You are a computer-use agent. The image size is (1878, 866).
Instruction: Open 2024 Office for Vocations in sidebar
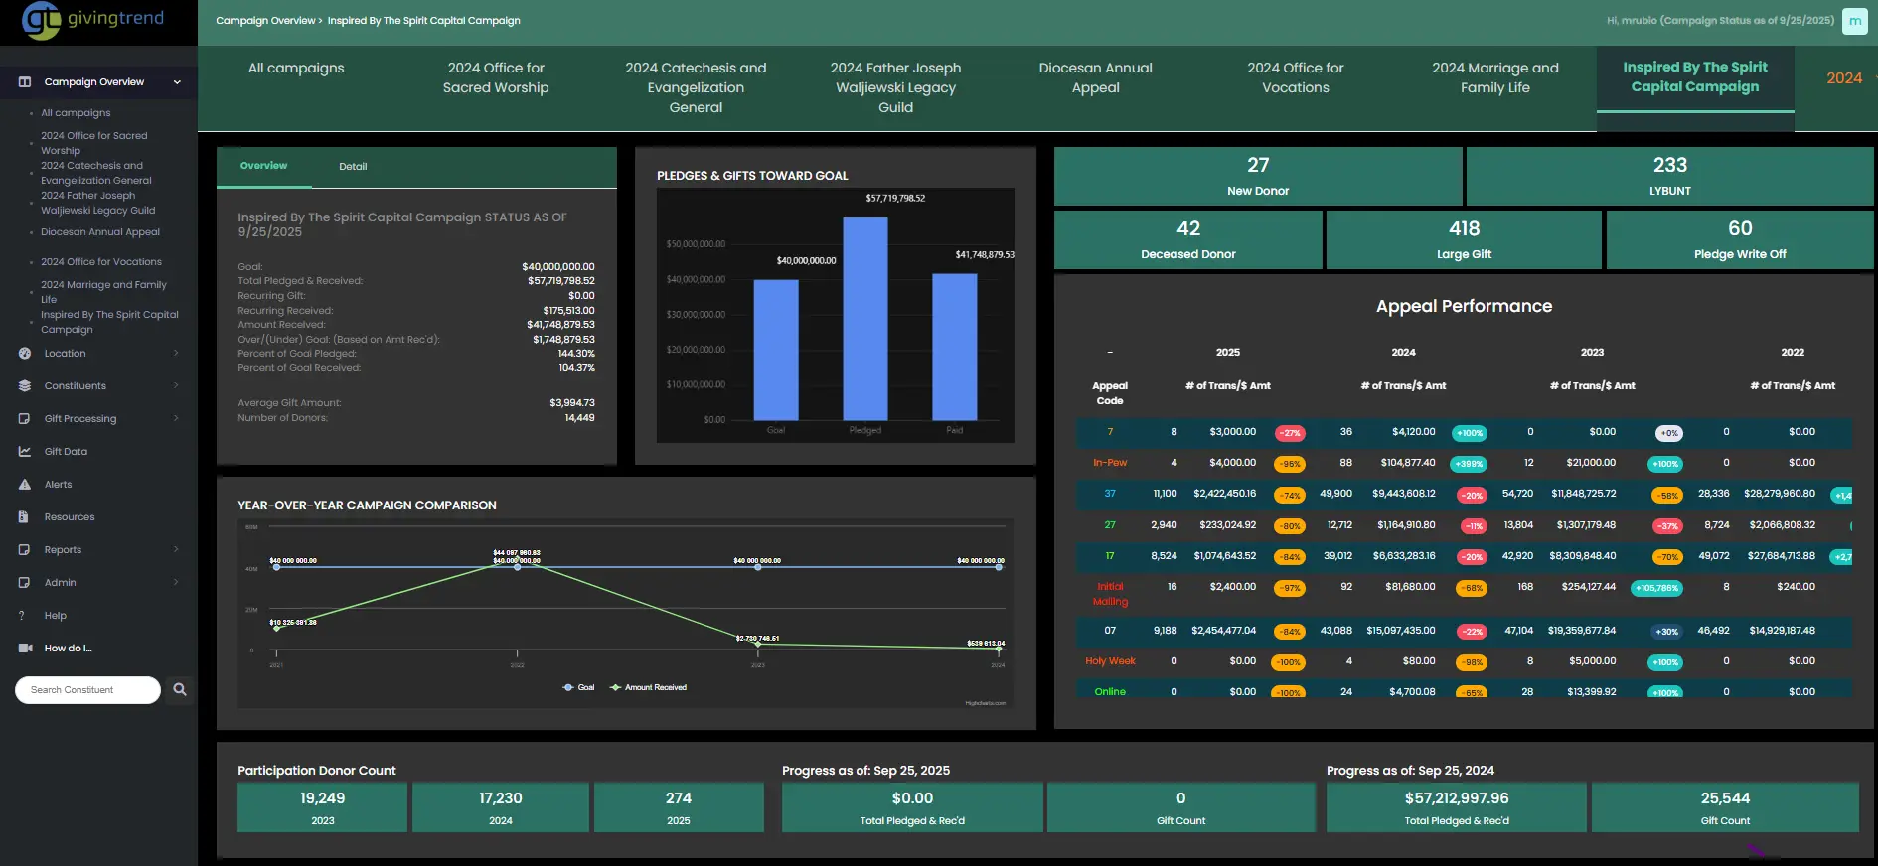(100, 262)
